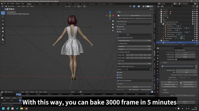Adjust the Upperarm rotation rate slider
The image size is (199, 111).
[x=134, y=46]
